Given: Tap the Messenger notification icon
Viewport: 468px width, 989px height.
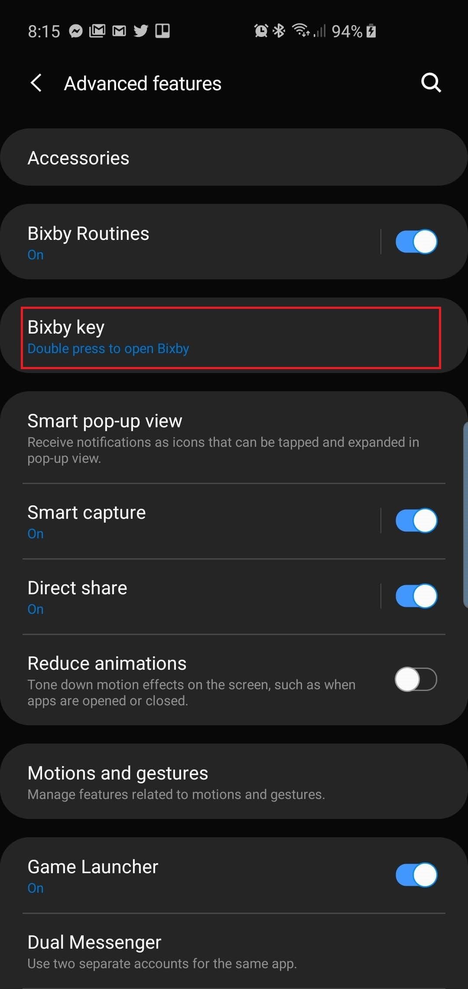Looking at the screenshot, I should 76,31.
